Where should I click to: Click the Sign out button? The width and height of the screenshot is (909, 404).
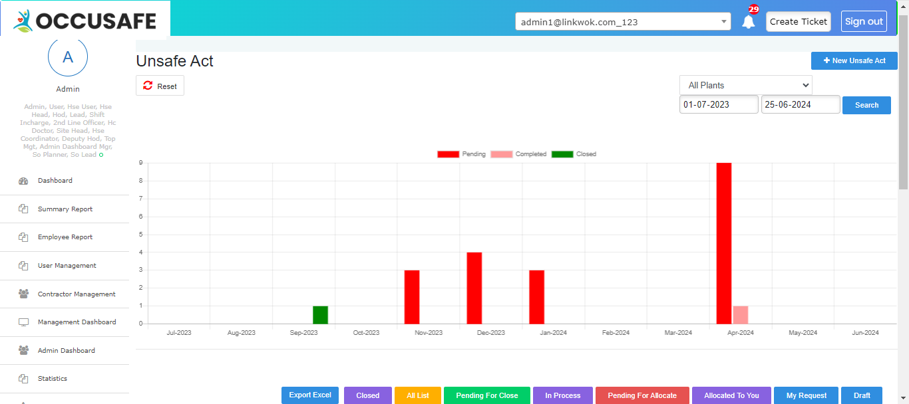(864, 21)
